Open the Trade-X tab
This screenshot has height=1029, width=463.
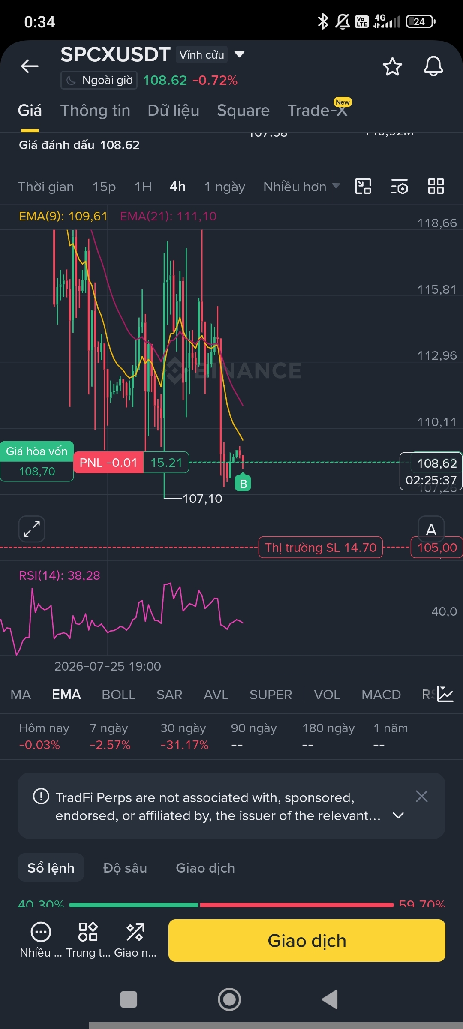(317, 111)
